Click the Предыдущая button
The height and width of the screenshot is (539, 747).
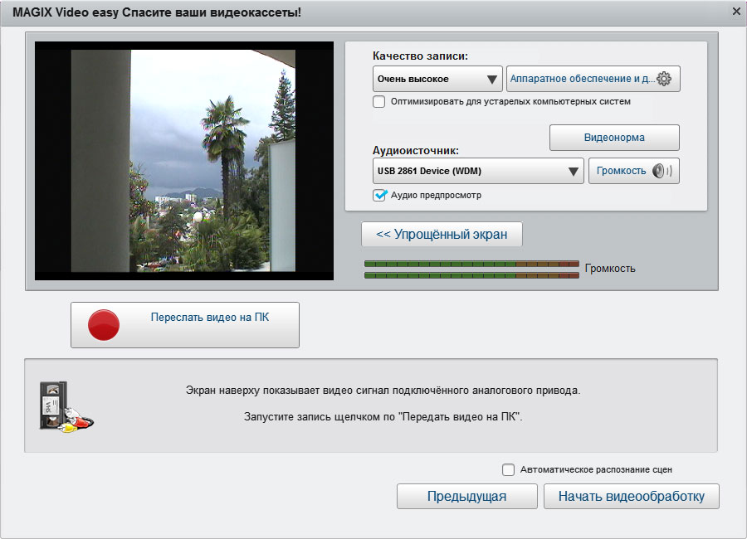point(466,496)
